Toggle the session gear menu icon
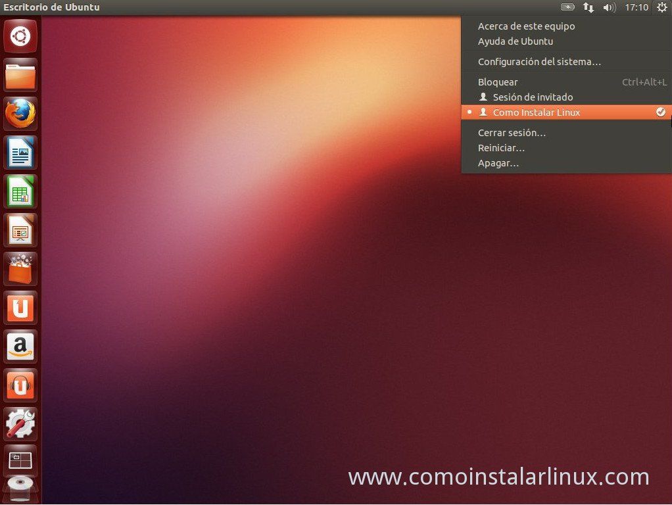The image size is (672, 505). (661, 7)
